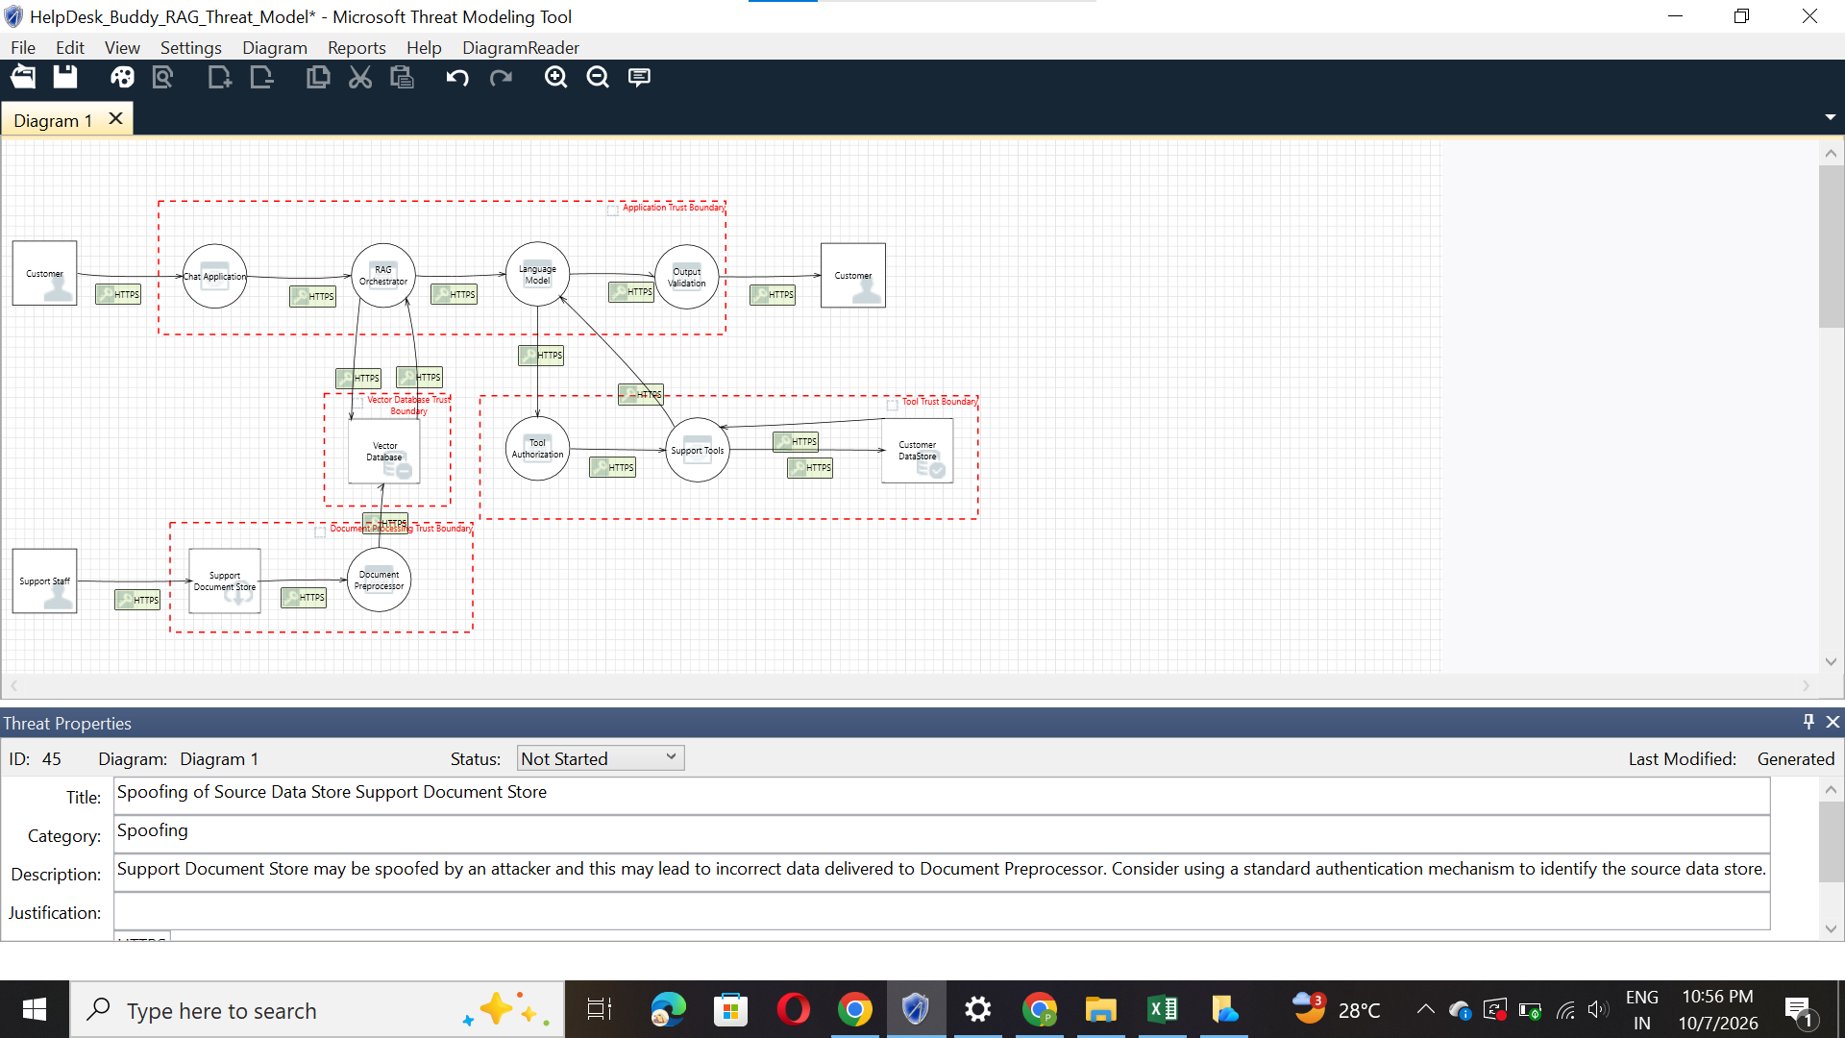
Task: Open Microsoft Edge from taskbar
Action: click(668, 1009)
